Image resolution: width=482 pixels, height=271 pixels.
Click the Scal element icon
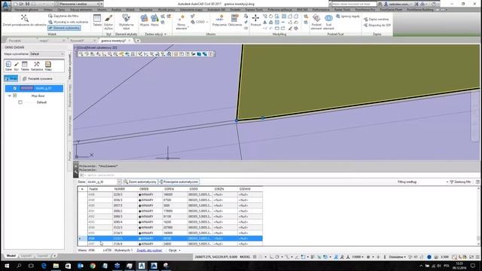328,22
